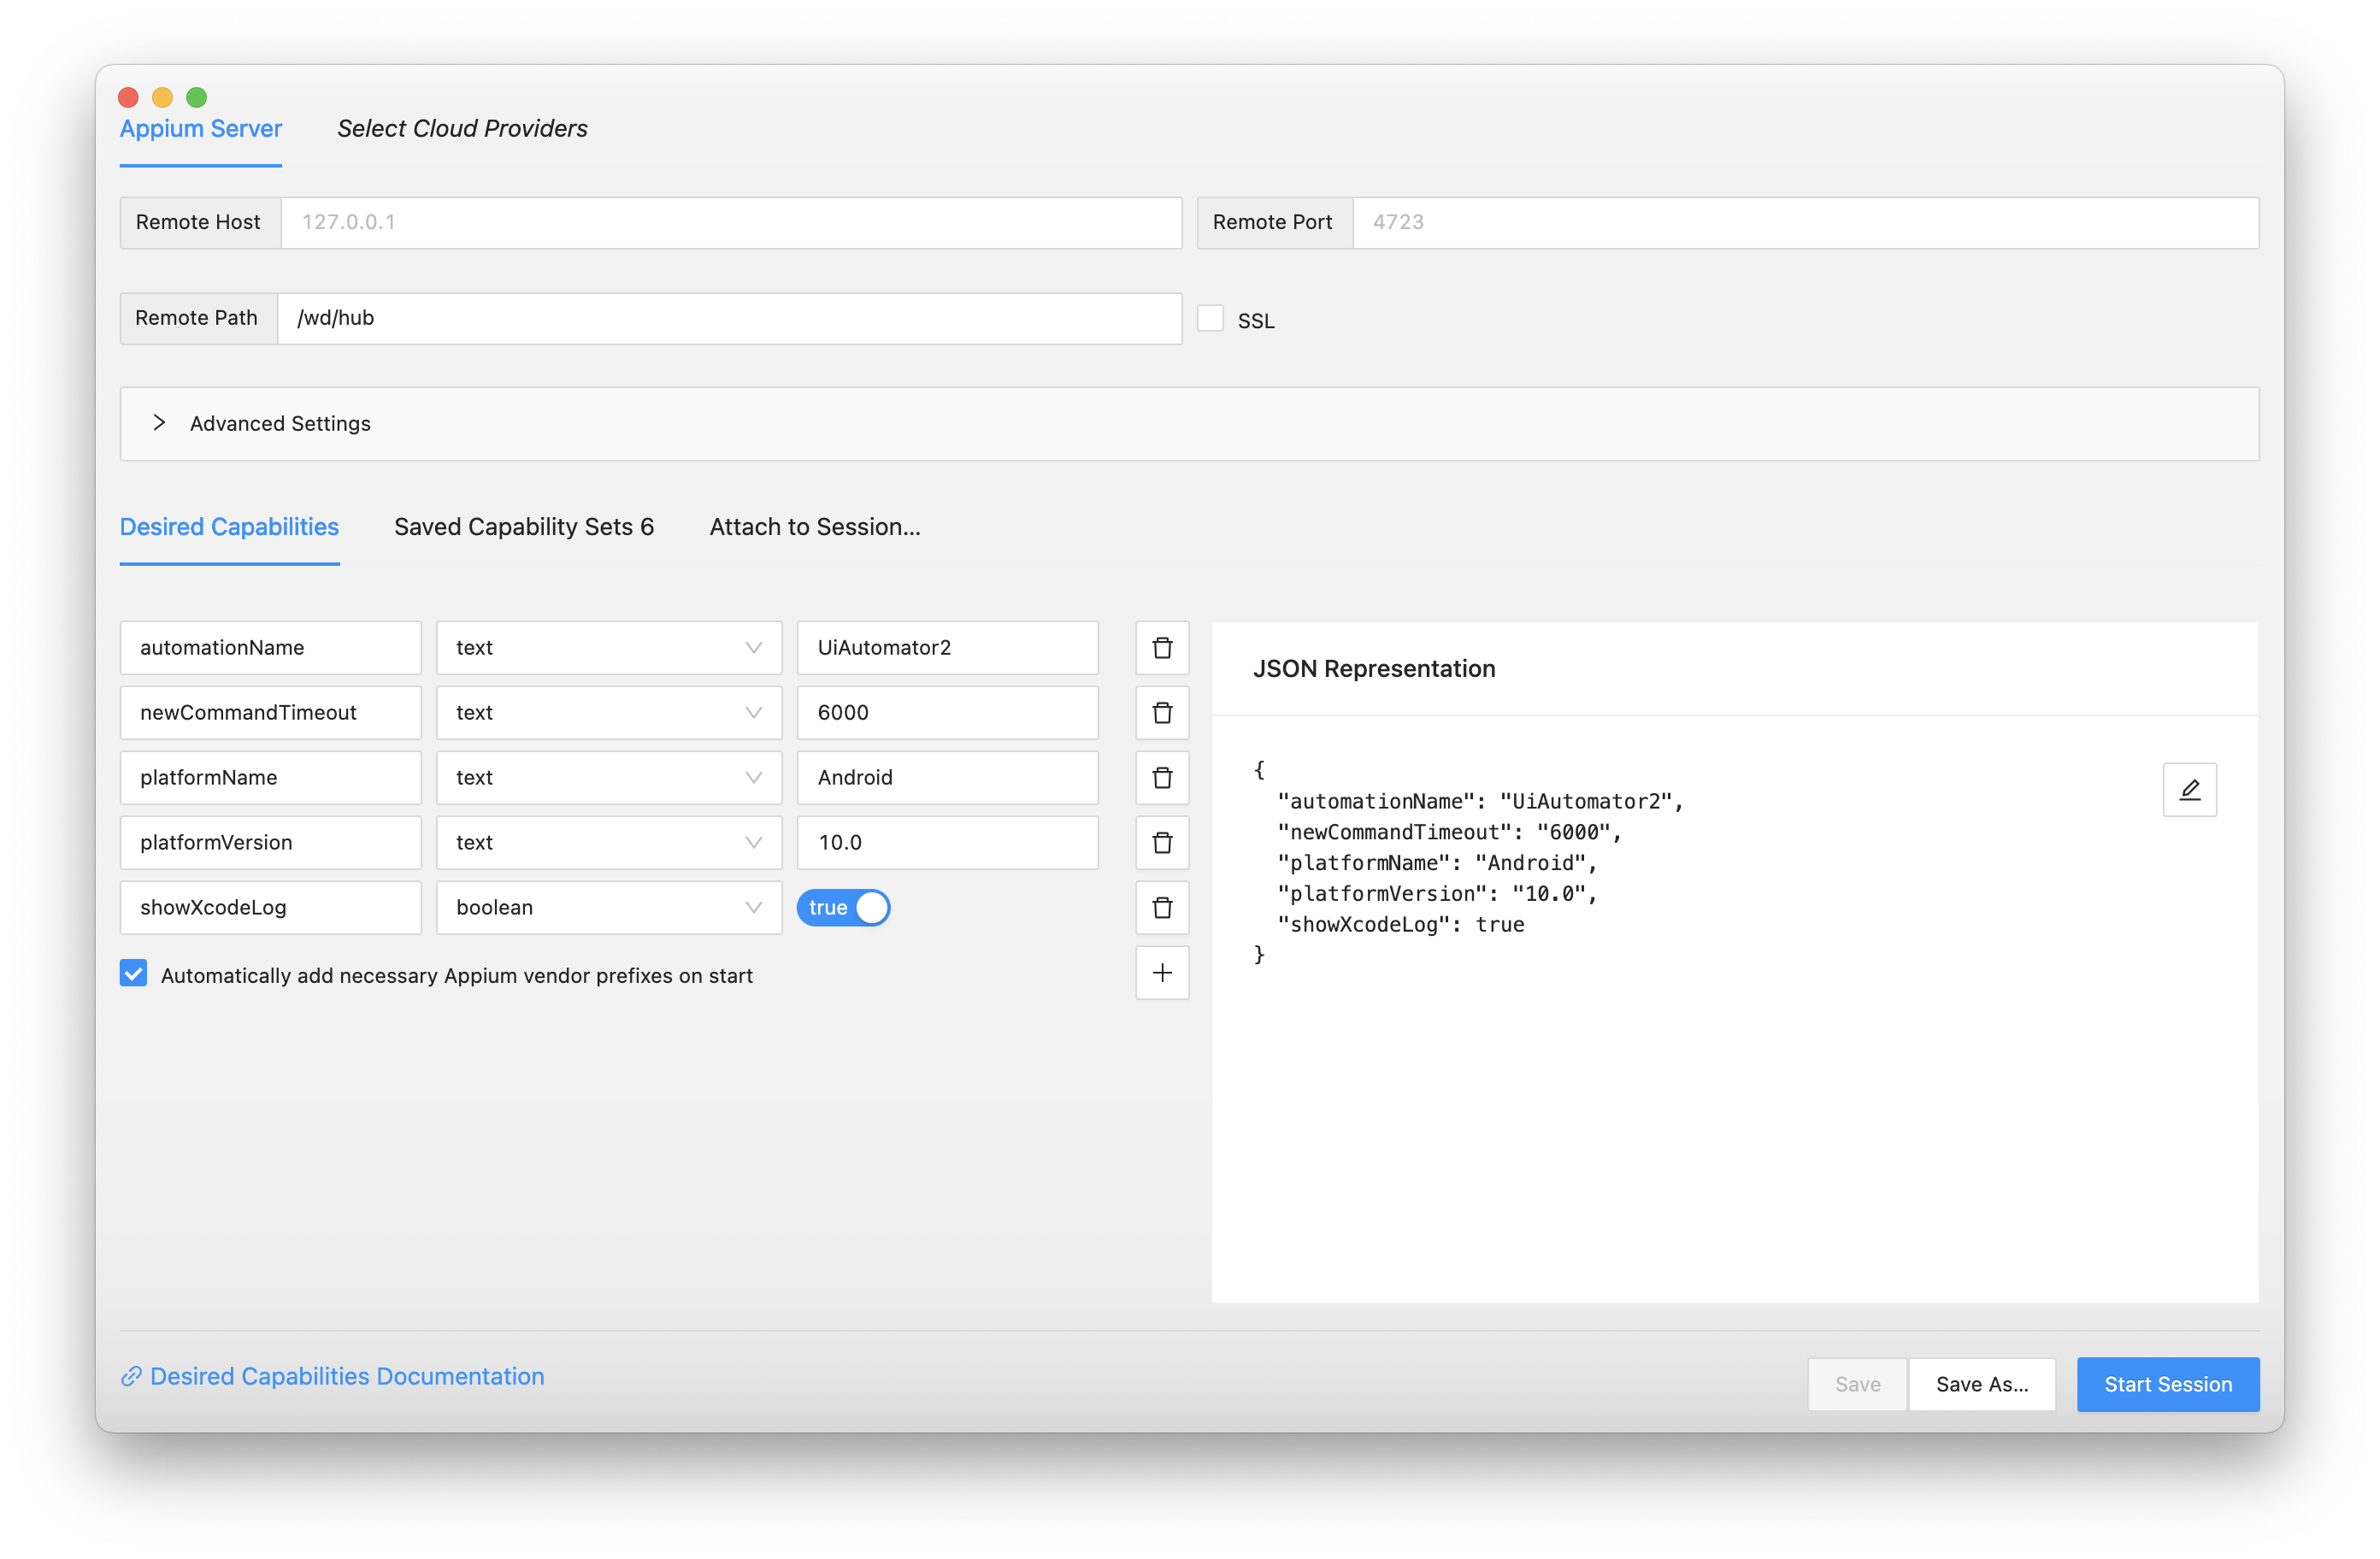Click the add new capability plus icon
2380x1559 pixels.
[1162, 974]
